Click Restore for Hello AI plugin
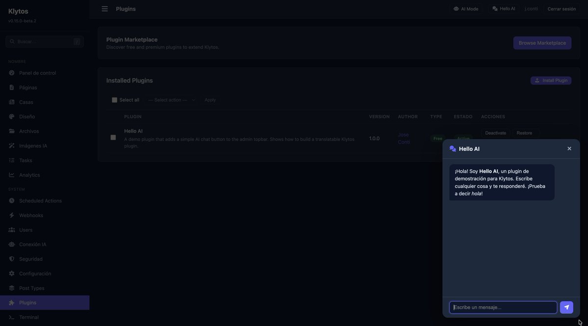This screenshot has width=588, height=326. pos(524,133)
